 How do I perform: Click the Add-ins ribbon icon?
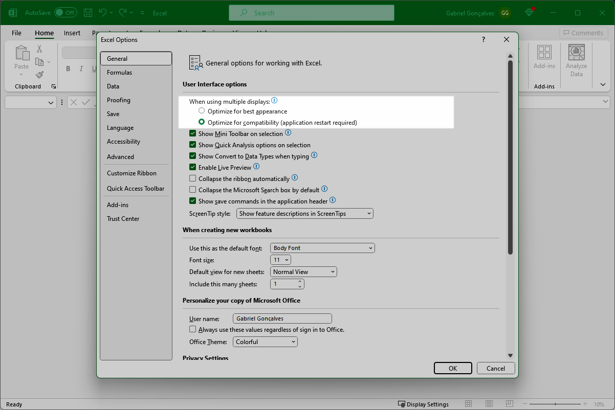coord(544,53)
